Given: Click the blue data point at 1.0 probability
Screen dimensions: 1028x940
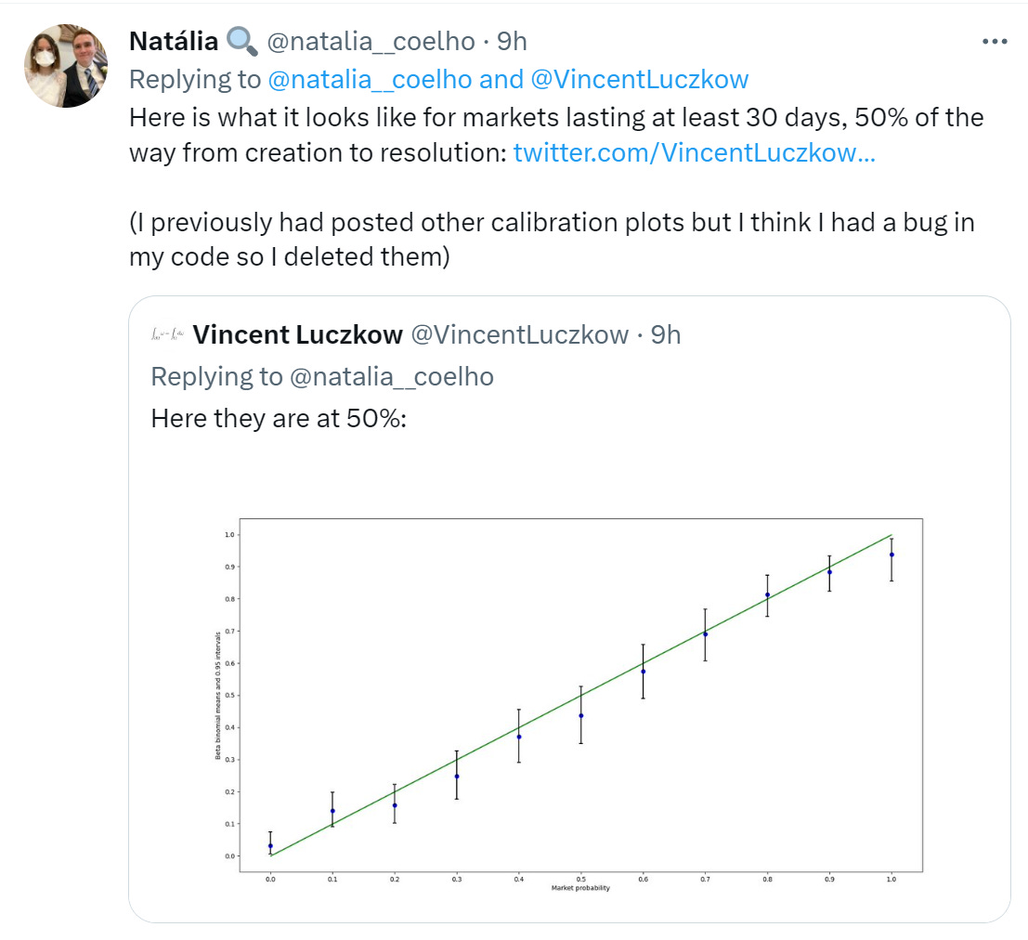Looking at the screenshot, I should coord(891,555).
